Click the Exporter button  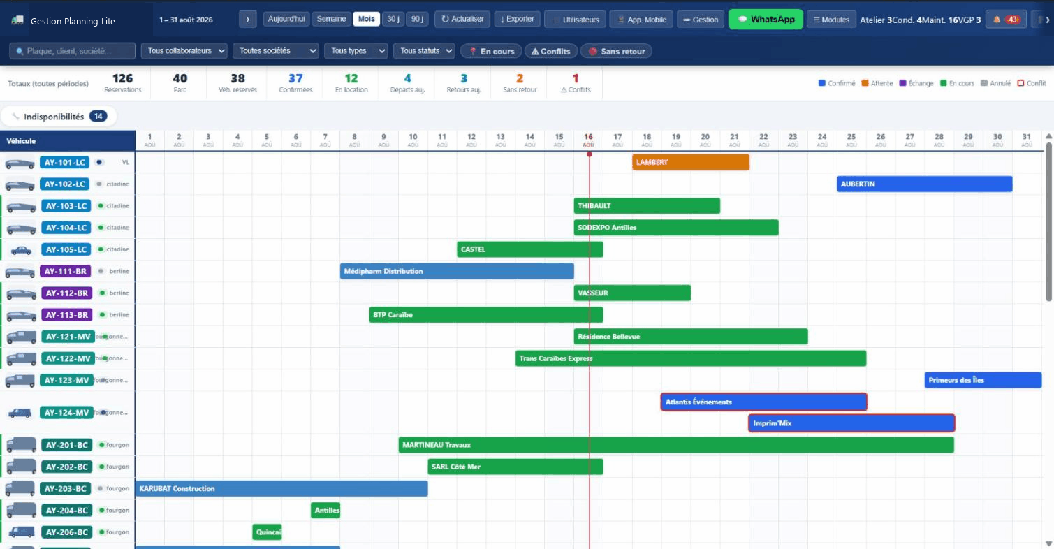coord(518,20)
